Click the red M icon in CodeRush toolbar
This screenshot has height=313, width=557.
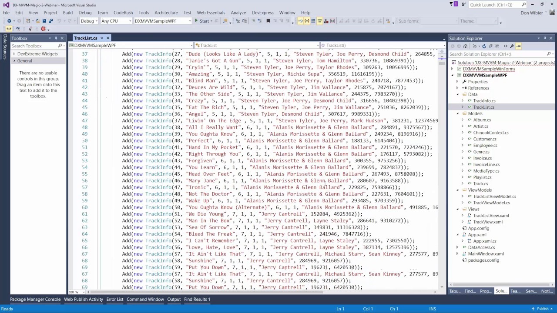point(332,21)
